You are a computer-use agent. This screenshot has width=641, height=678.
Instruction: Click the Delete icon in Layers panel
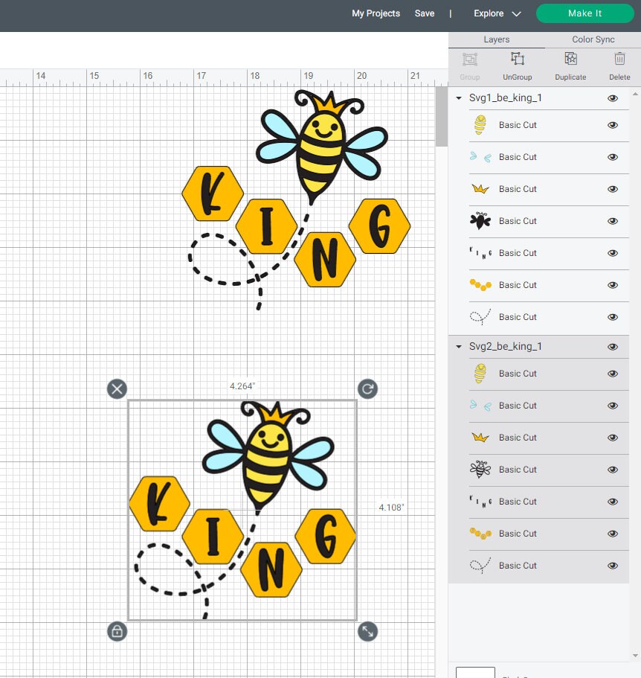619,65
